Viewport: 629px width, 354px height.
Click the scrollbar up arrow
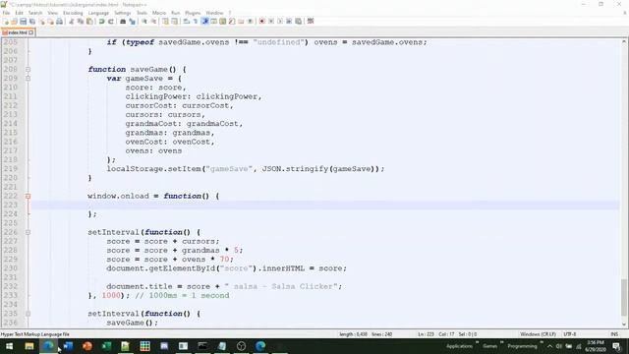(624, 41)
